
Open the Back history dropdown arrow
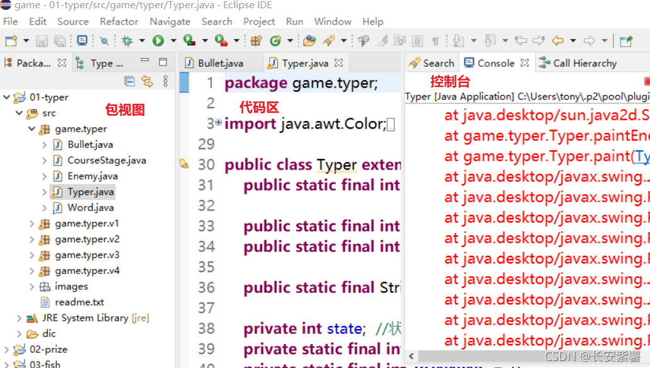573,40
